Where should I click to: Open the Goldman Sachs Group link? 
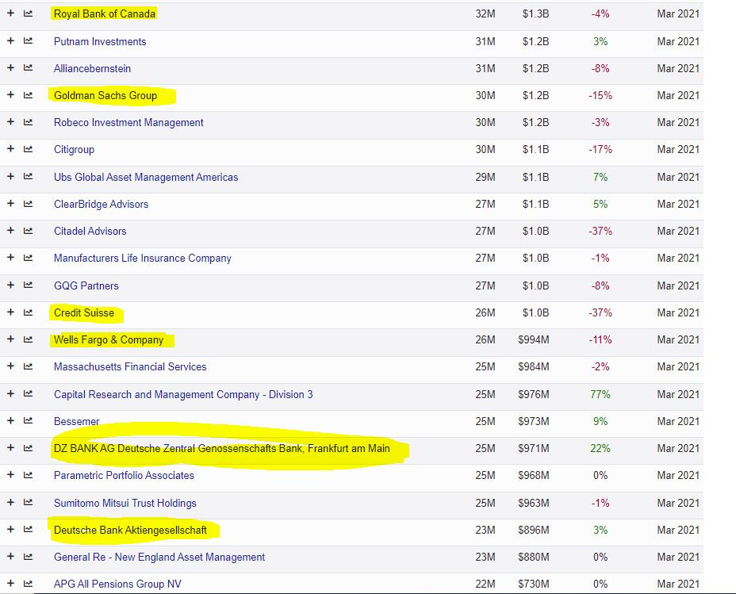pos(105,96)
